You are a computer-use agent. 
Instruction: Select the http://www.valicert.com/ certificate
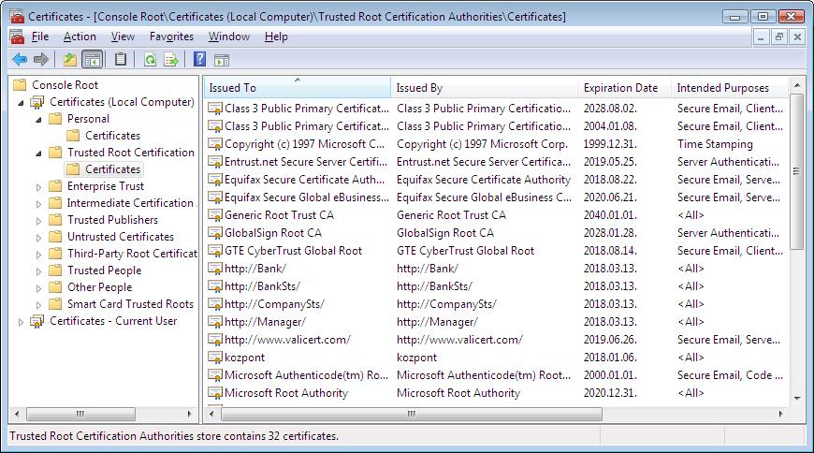point(287,340)
